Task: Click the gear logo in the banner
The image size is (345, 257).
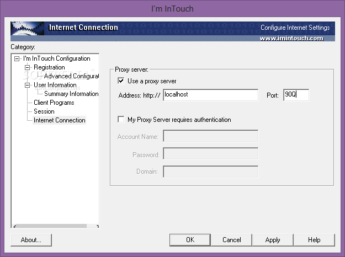Action: click(27, 28)
